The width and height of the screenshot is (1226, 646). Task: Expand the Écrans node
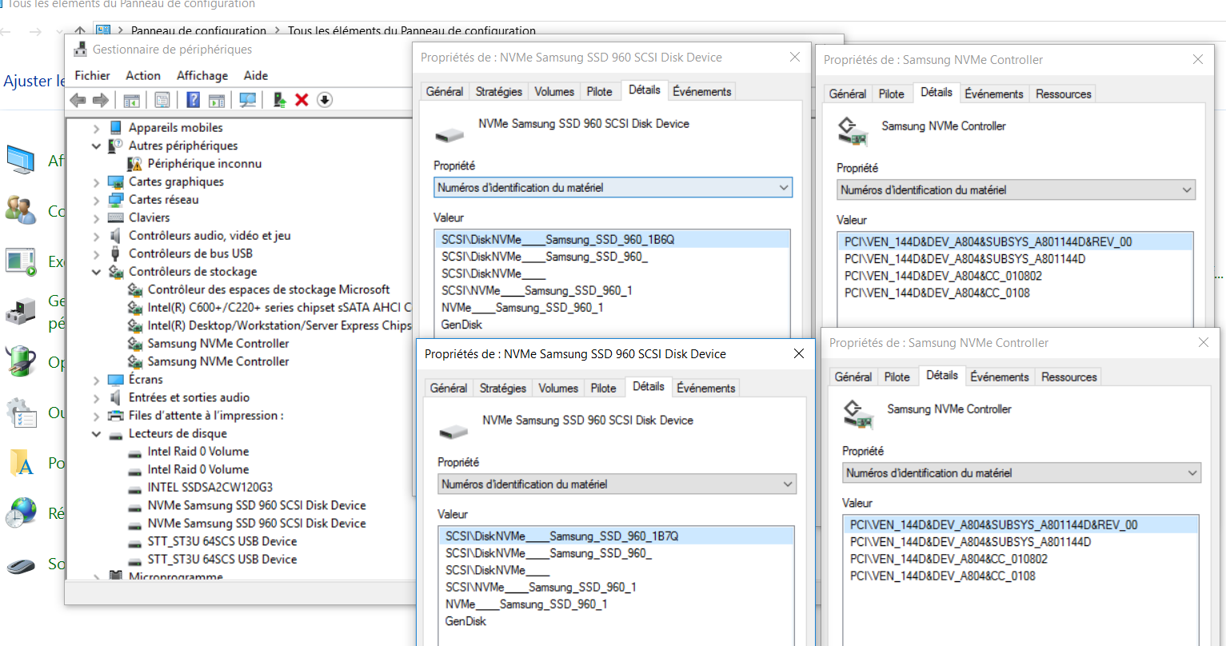pyautogui.click(x=96, y=380)
